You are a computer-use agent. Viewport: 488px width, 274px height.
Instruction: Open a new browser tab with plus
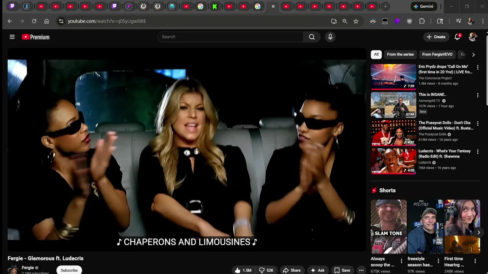385,6
